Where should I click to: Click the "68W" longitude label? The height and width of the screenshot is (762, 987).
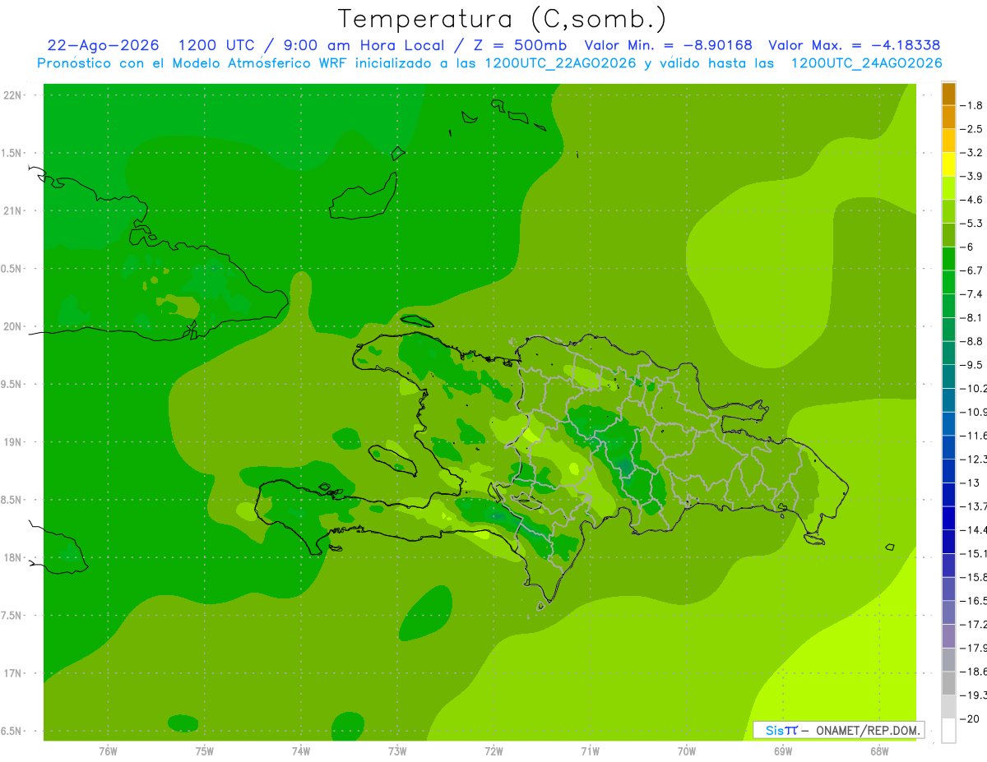(x=878, y=751)
